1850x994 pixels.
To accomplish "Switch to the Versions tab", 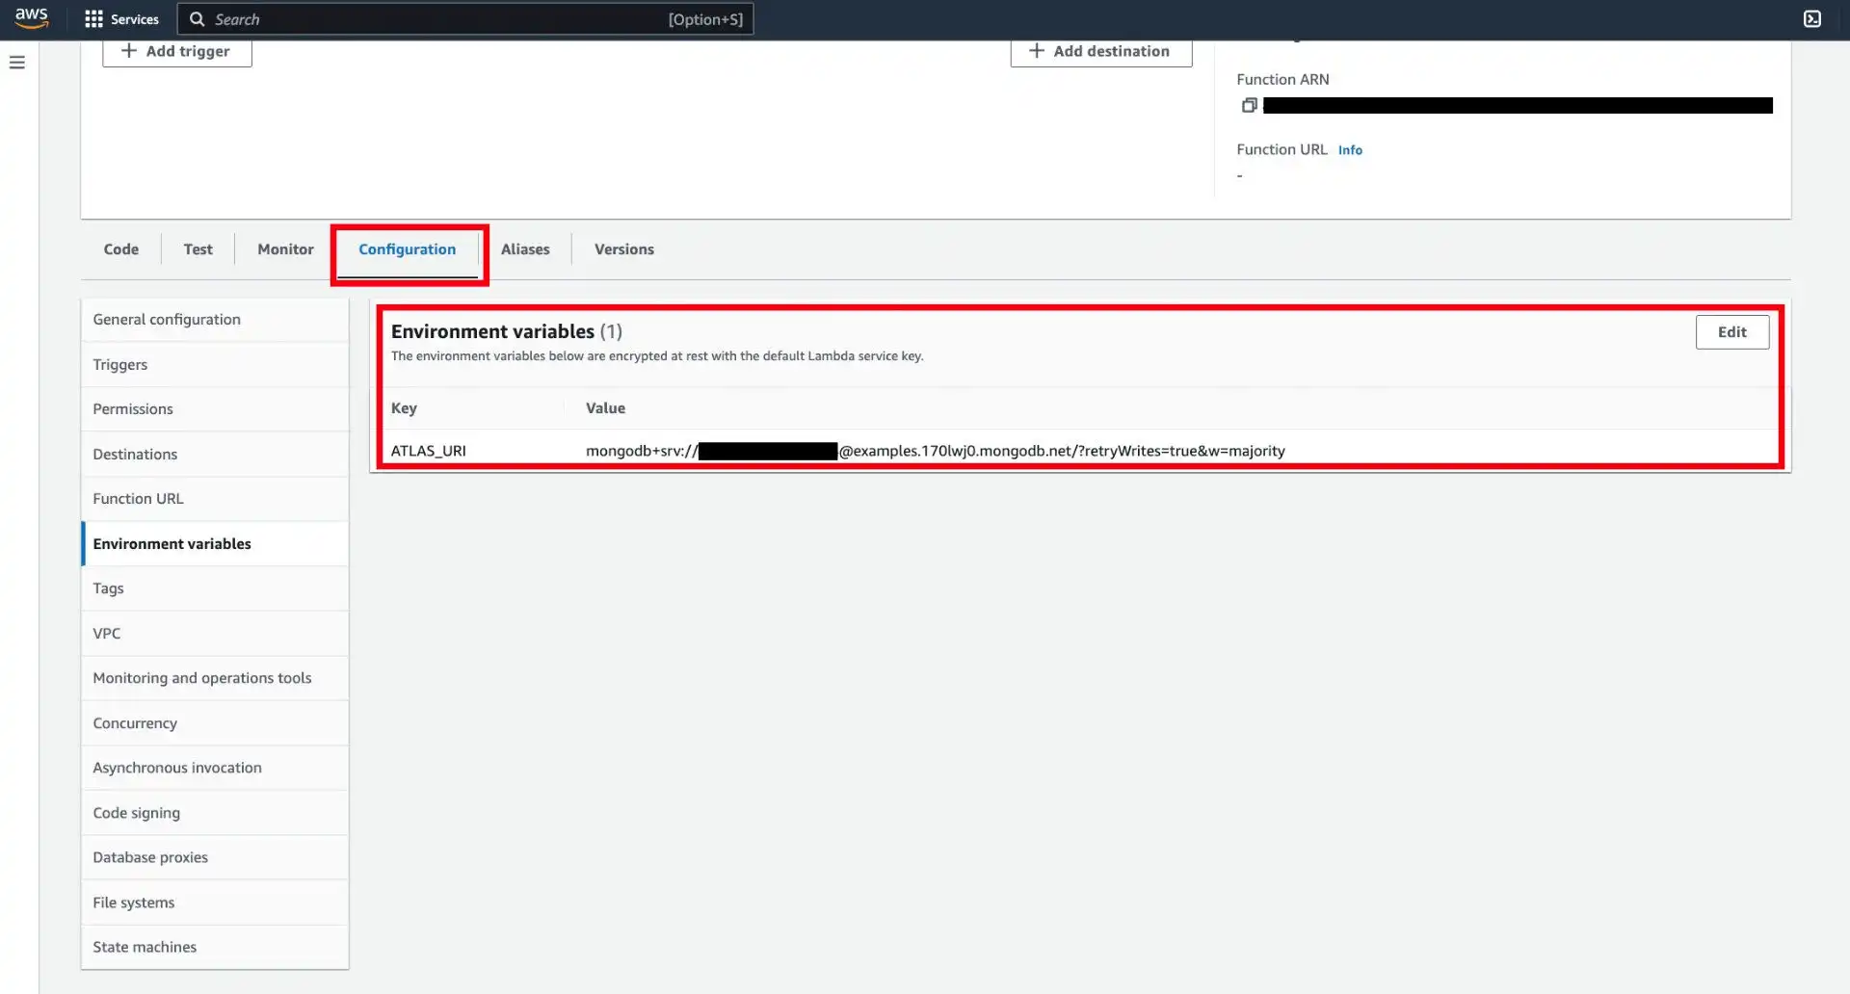I will (623, 248).
